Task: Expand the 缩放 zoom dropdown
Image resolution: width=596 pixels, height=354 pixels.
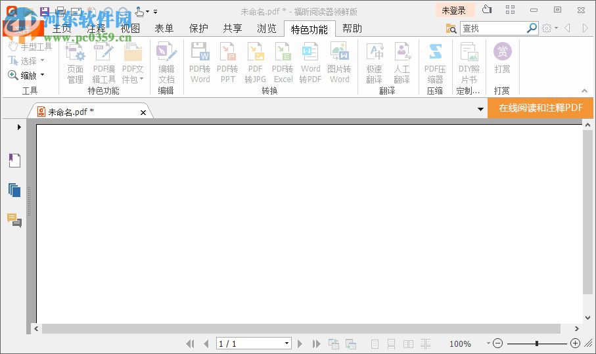Action: tap(42, 75)
